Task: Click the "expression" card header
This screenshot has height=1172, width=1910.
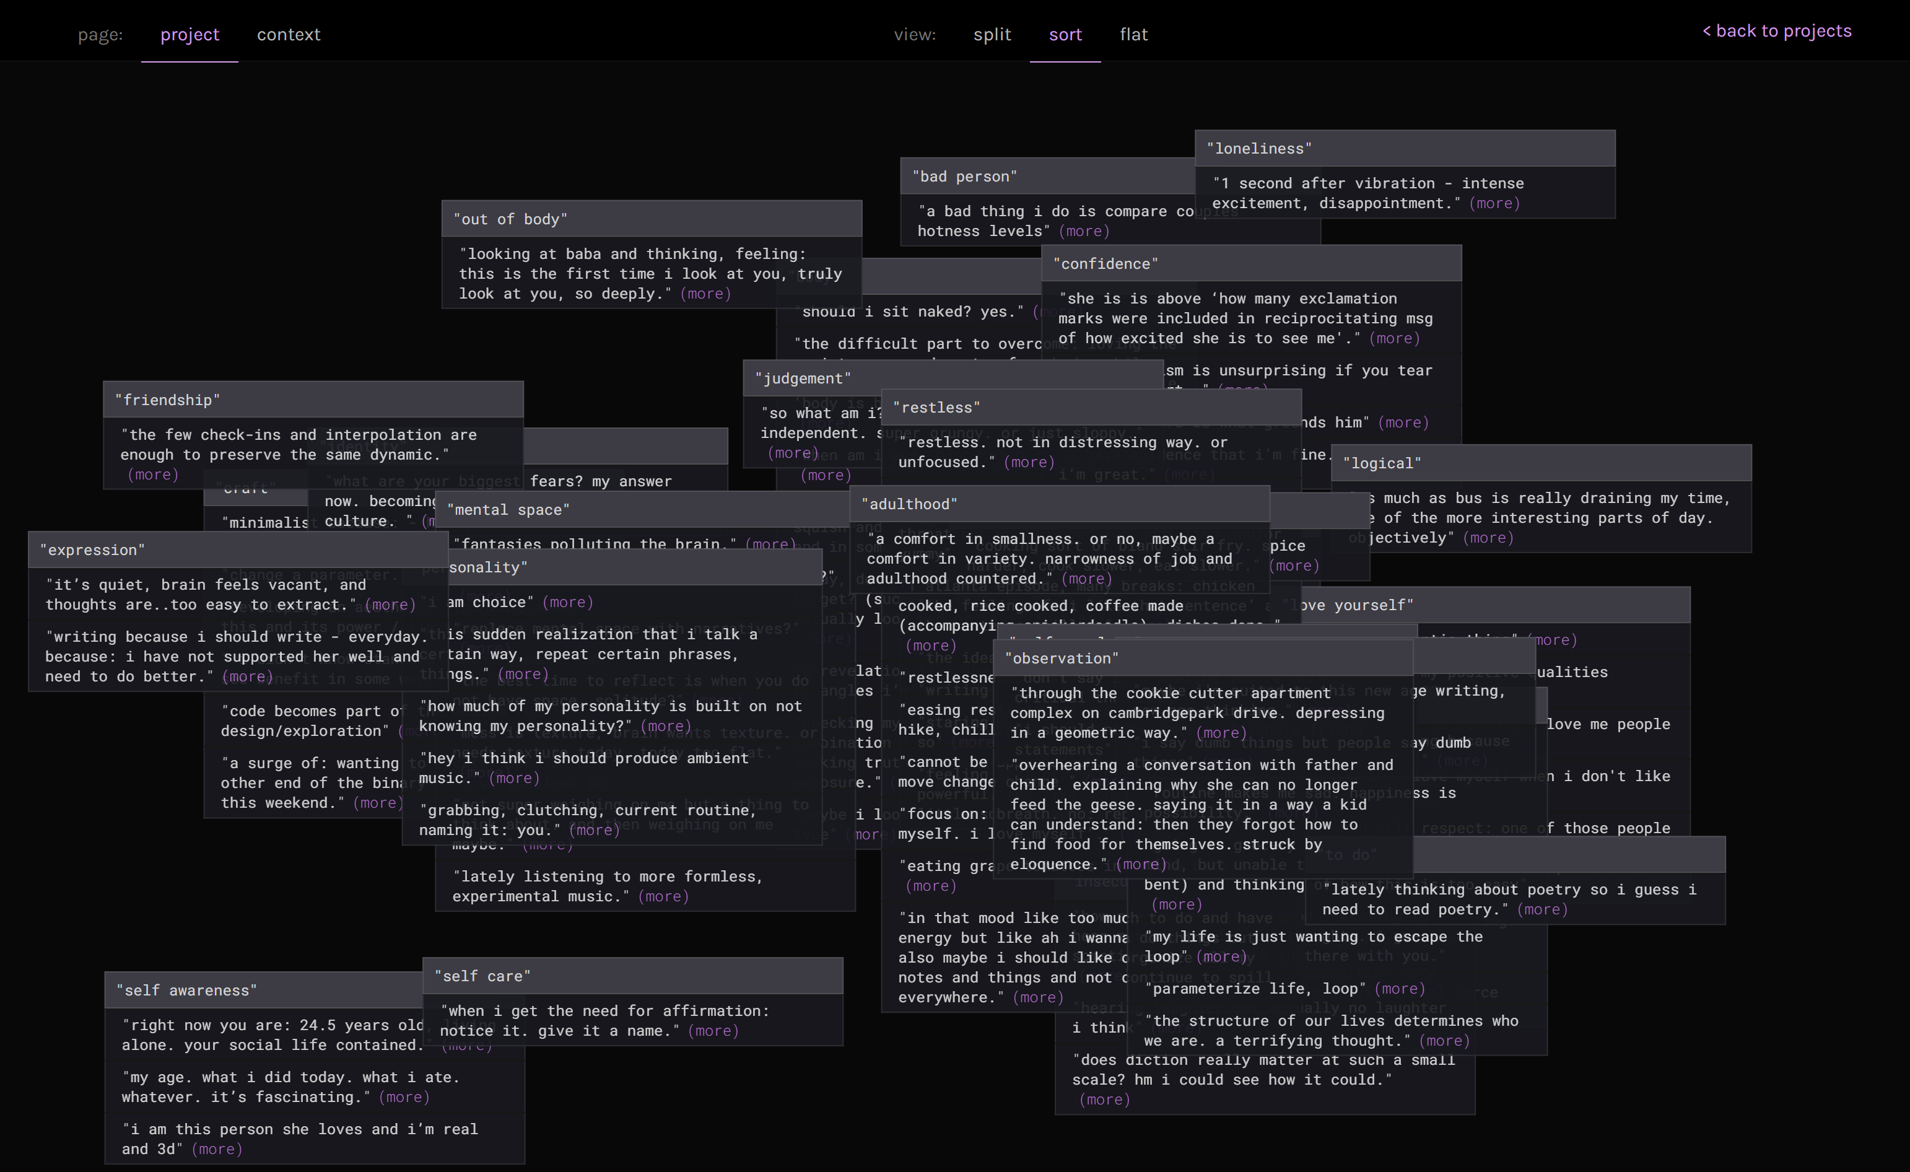Action: pos(238,549)
